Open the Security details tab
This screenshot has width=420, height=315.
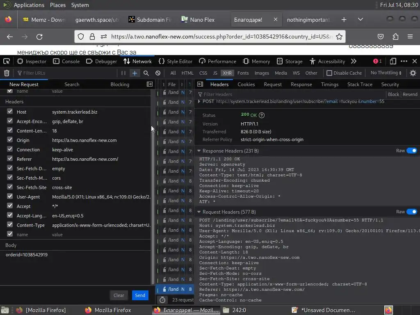coord(390,84)
